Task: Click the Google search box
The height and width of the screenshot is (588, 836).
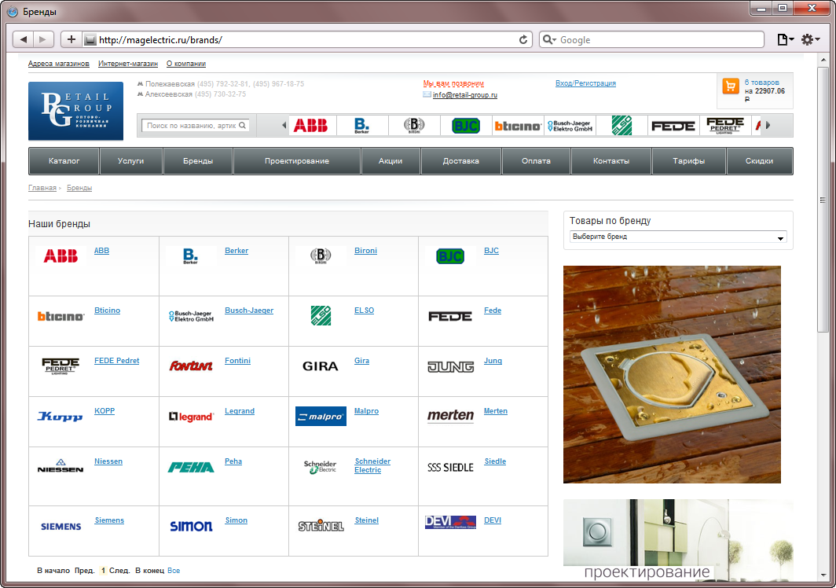Action: click(x=652, y=39)
